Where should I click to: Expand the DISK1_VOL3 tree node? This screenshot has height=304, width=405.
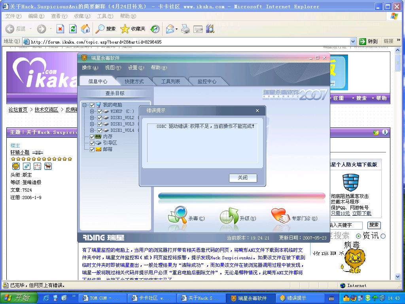click(92, 124)
